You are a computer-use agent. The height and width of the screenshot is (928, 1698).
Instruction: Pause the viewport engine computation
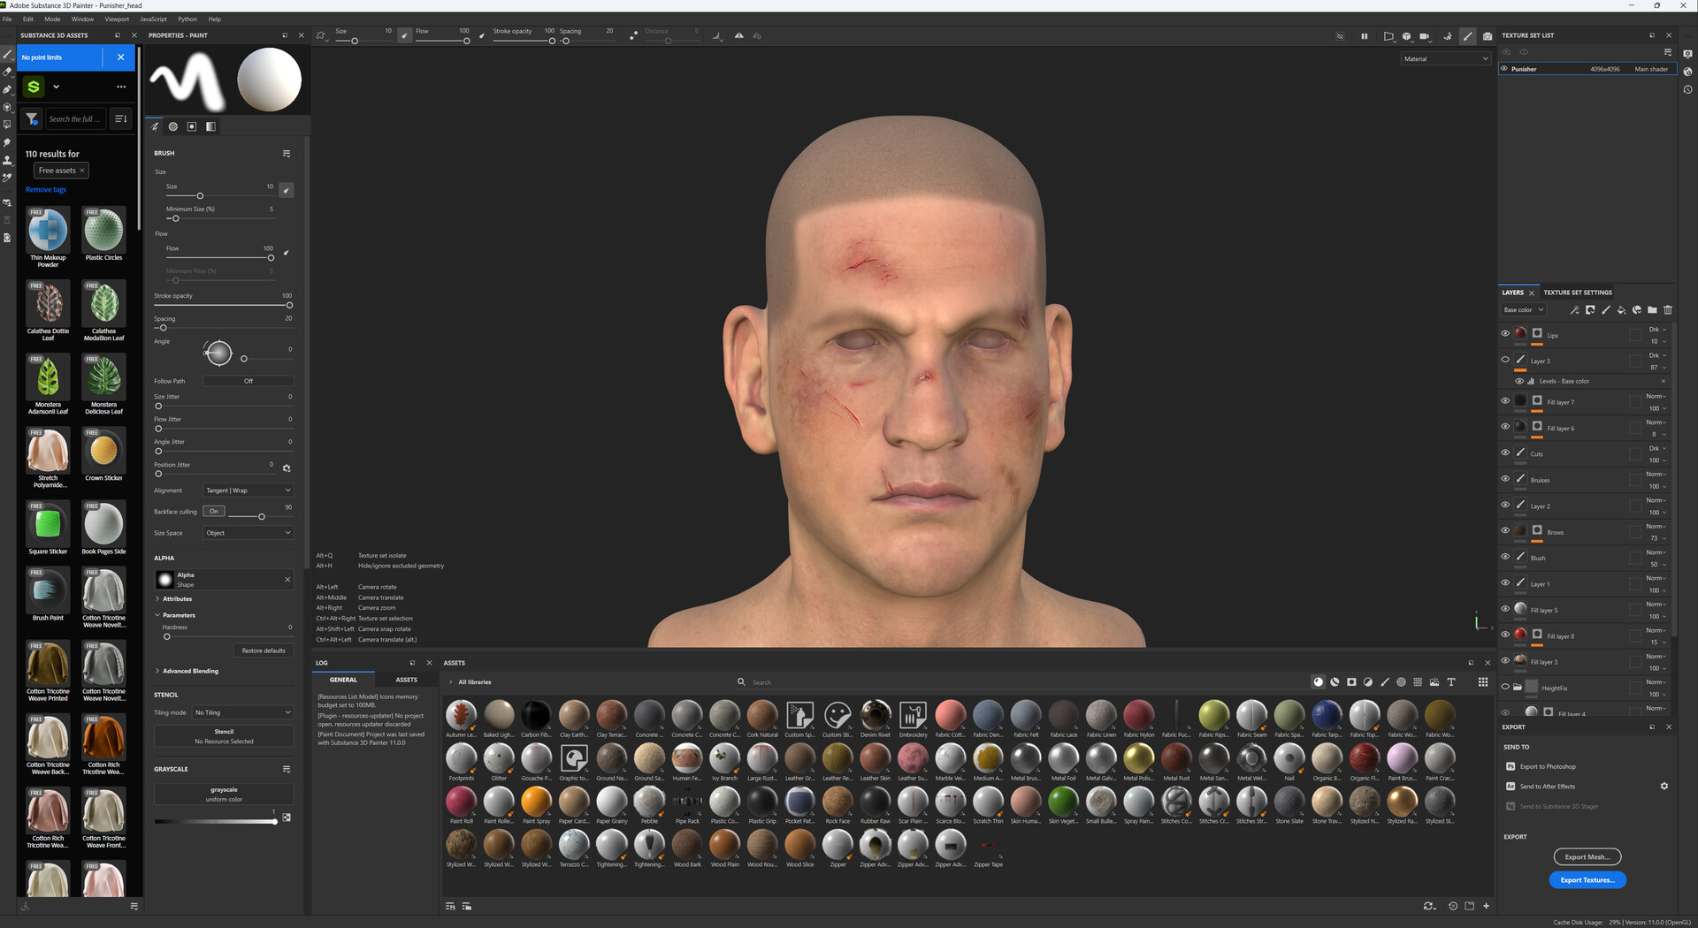pos(1364,36)
